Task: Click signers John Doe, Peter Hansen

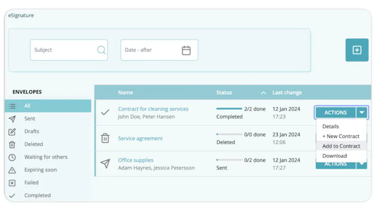Action: pyautogui.click(x=146, y=117)
